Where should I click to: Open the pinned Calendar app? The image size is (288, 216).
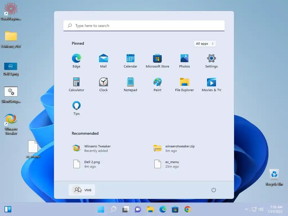tap(130, 61)
